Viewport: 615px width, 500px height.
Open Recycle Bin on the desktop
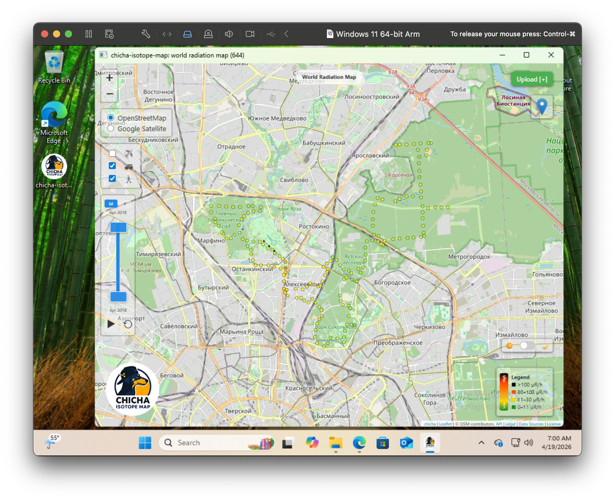pyautogui.click(x=54, y=67)
